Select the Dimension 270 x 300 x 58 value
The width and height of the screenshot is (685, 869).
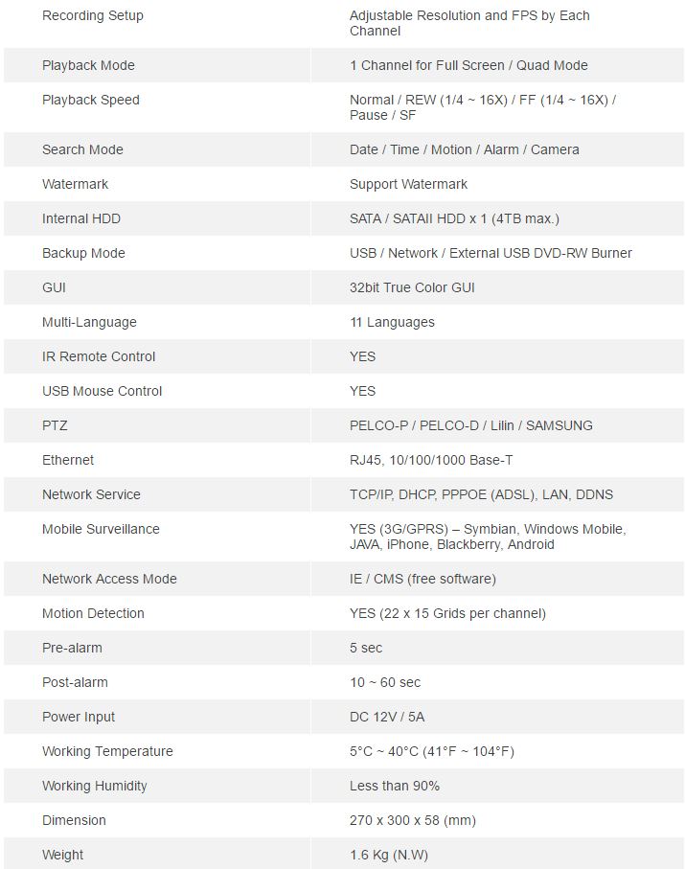click(413, 820)
